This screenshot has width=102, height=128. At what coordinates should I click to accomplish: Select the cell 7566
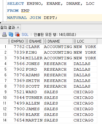16,64
